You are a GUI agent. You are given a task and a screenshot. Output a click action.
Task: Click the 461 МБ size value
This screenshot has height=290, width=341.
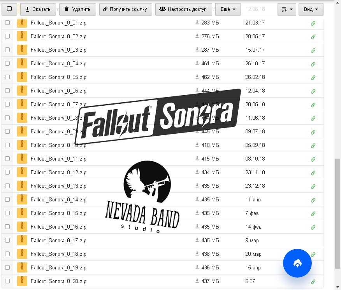pyautogui.click(x=210, y=63)
